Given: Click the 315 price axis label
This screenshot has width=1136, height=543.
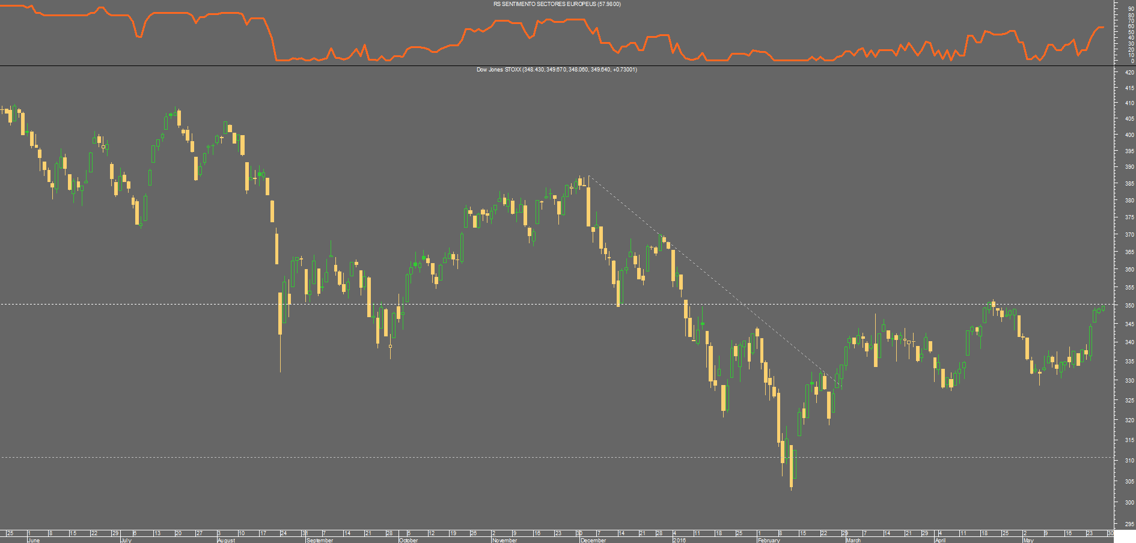Looking at the screenshot, I should [x=1129, y=440].
